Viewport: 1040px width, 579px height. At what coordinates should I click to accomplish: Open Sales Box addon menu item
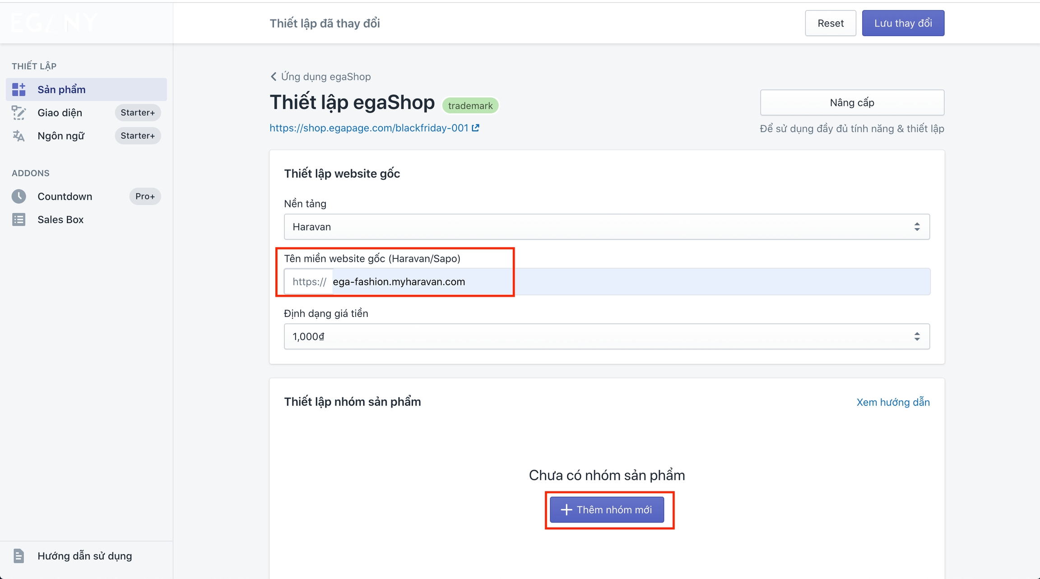coord(60,220)
